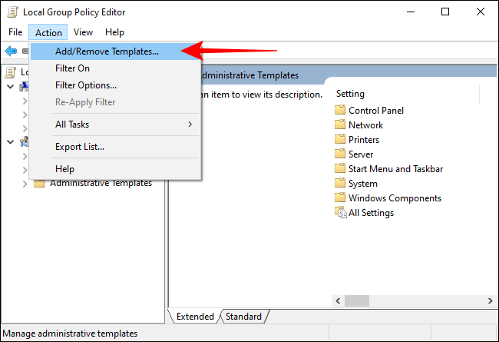The height and width of the screenshot is (342, 499).
Task: Maximize the Local Group Policy Editor window
Action: coord(445,12)
